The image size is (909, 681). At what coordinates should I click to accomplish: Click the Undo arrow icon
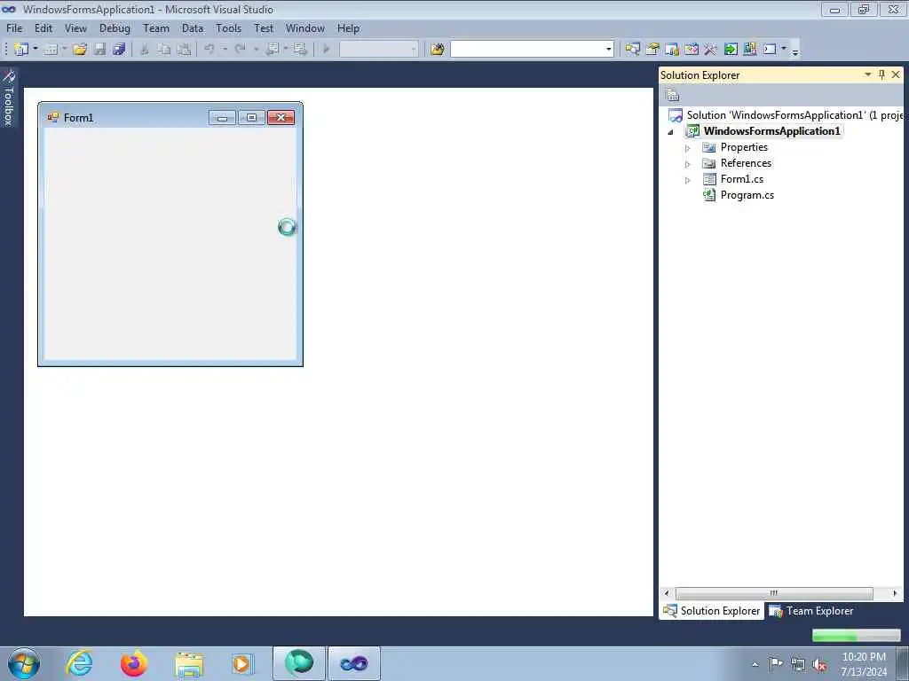tap(209, 50)
